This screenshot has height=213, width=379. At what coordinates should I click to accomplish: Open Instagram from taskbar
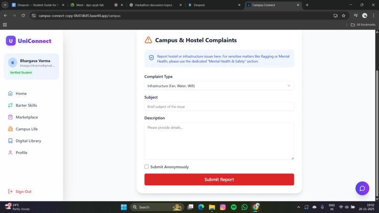223,207
